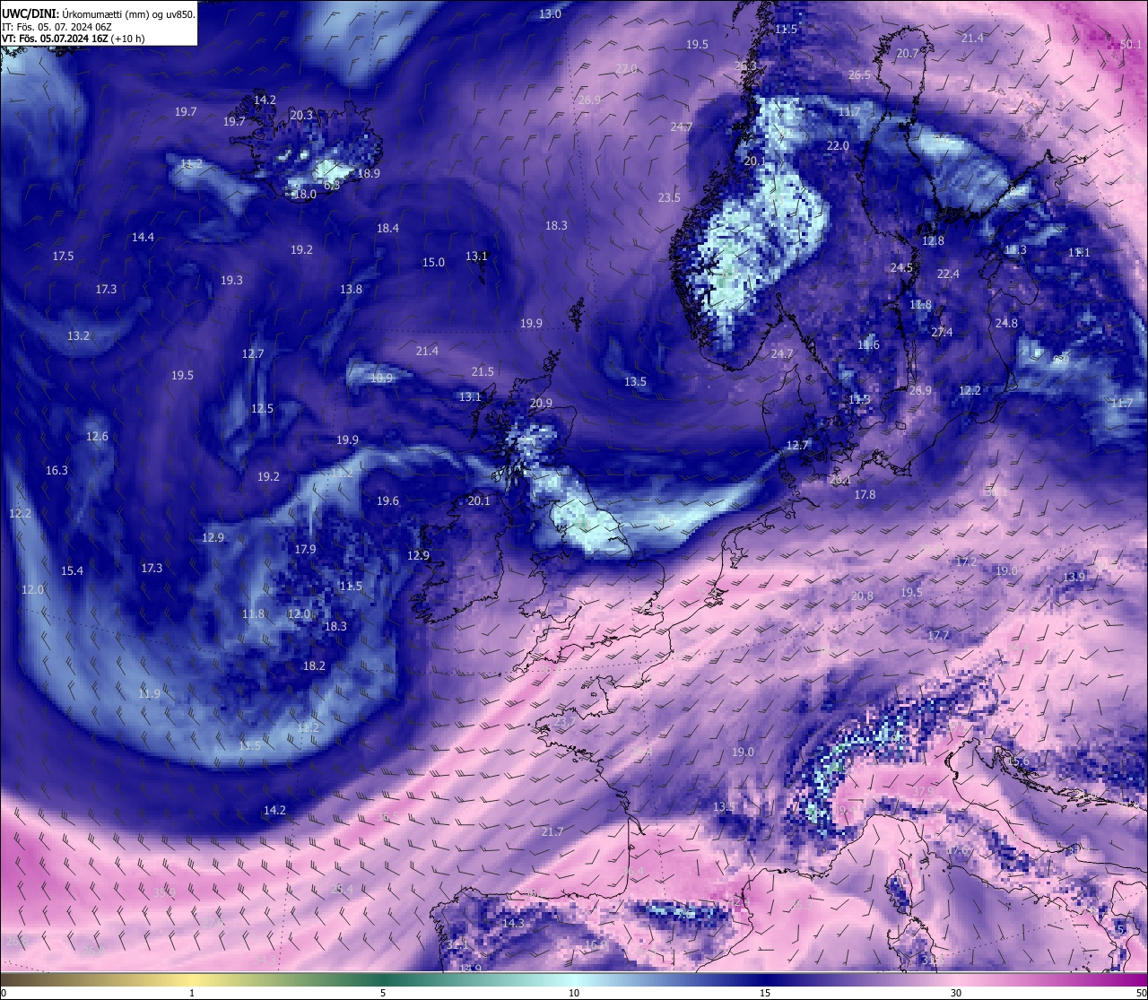
Task: Click the 21.7 value on the map
Action: tap(552, 832)
